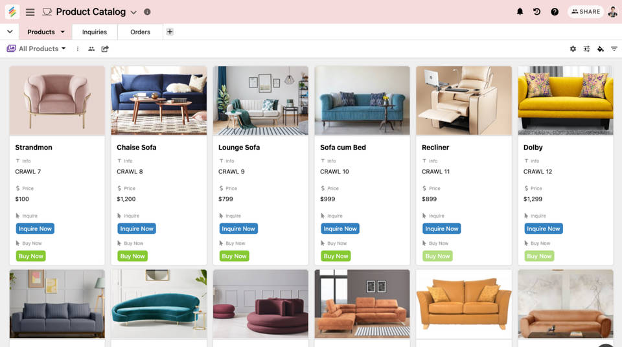Click Inquire Now on Strandmon card

(x=35, y=229)
